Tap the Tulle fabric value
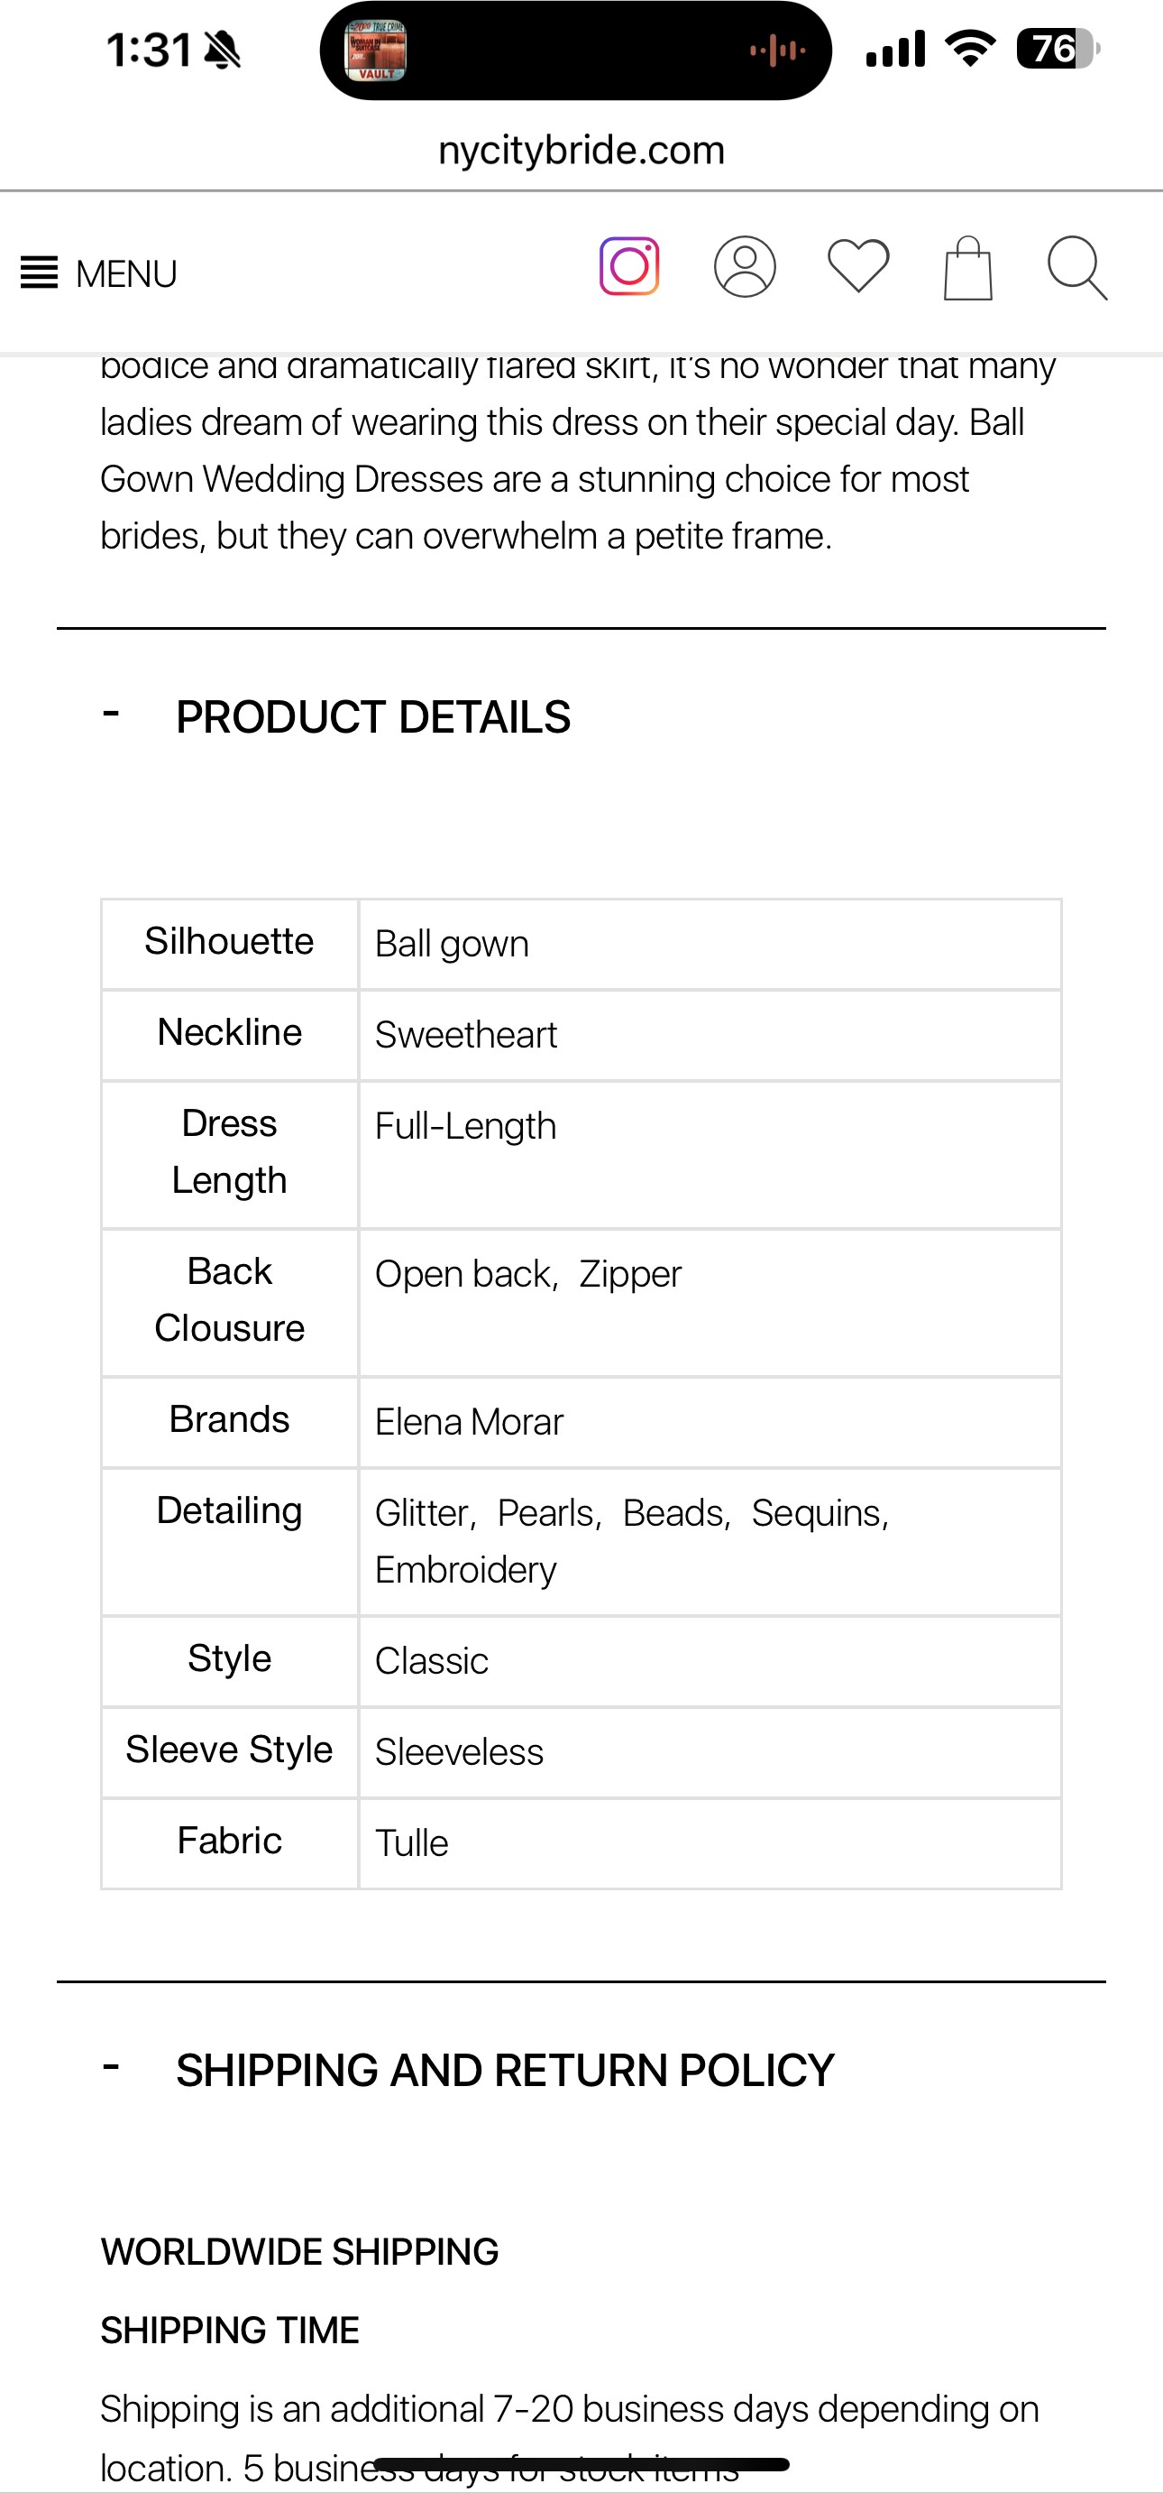 [412, 1842]
